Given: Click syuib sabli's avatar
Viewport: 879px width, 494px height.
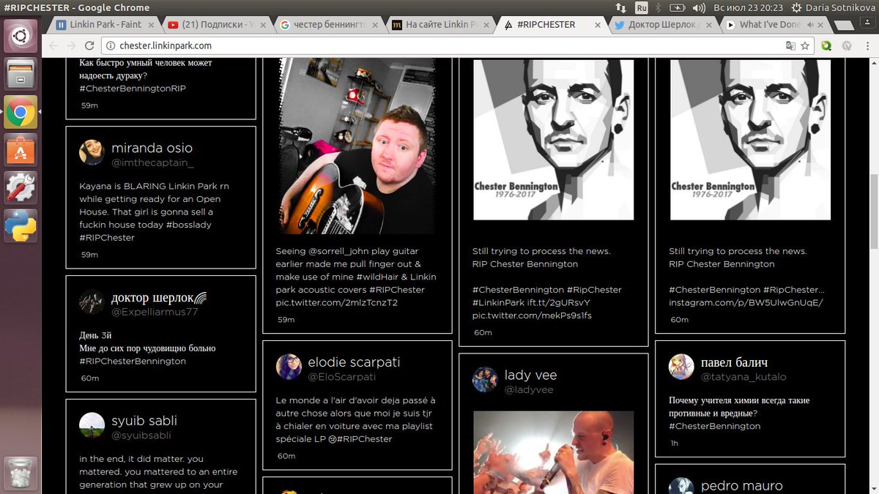Looking at the screenshot, I should (92, 425).
